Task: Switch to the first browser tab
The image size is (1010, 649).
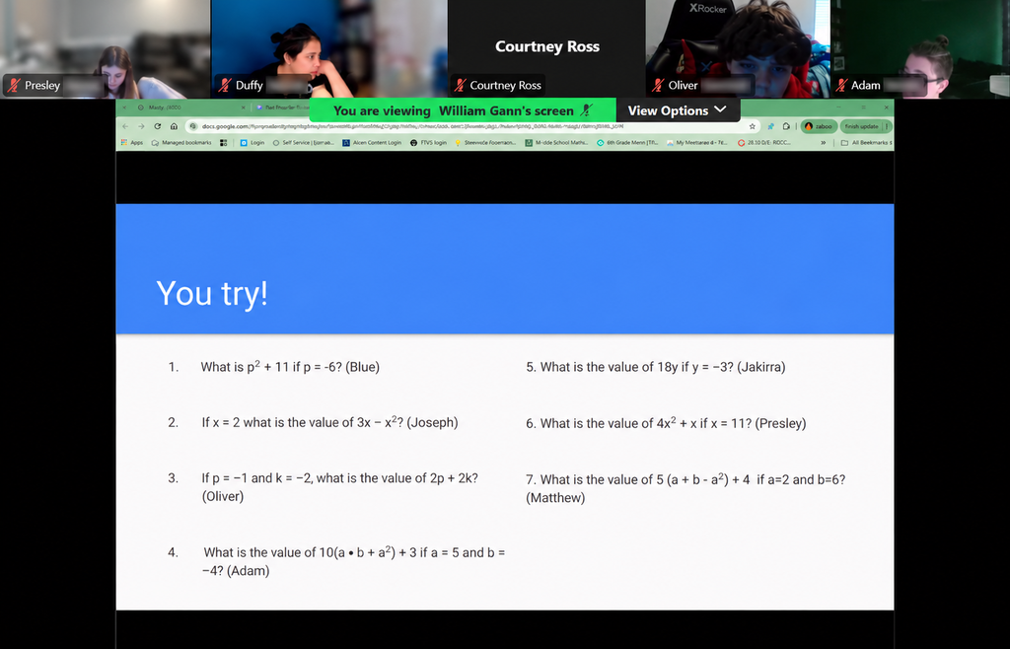Action: tap(191, 108)
